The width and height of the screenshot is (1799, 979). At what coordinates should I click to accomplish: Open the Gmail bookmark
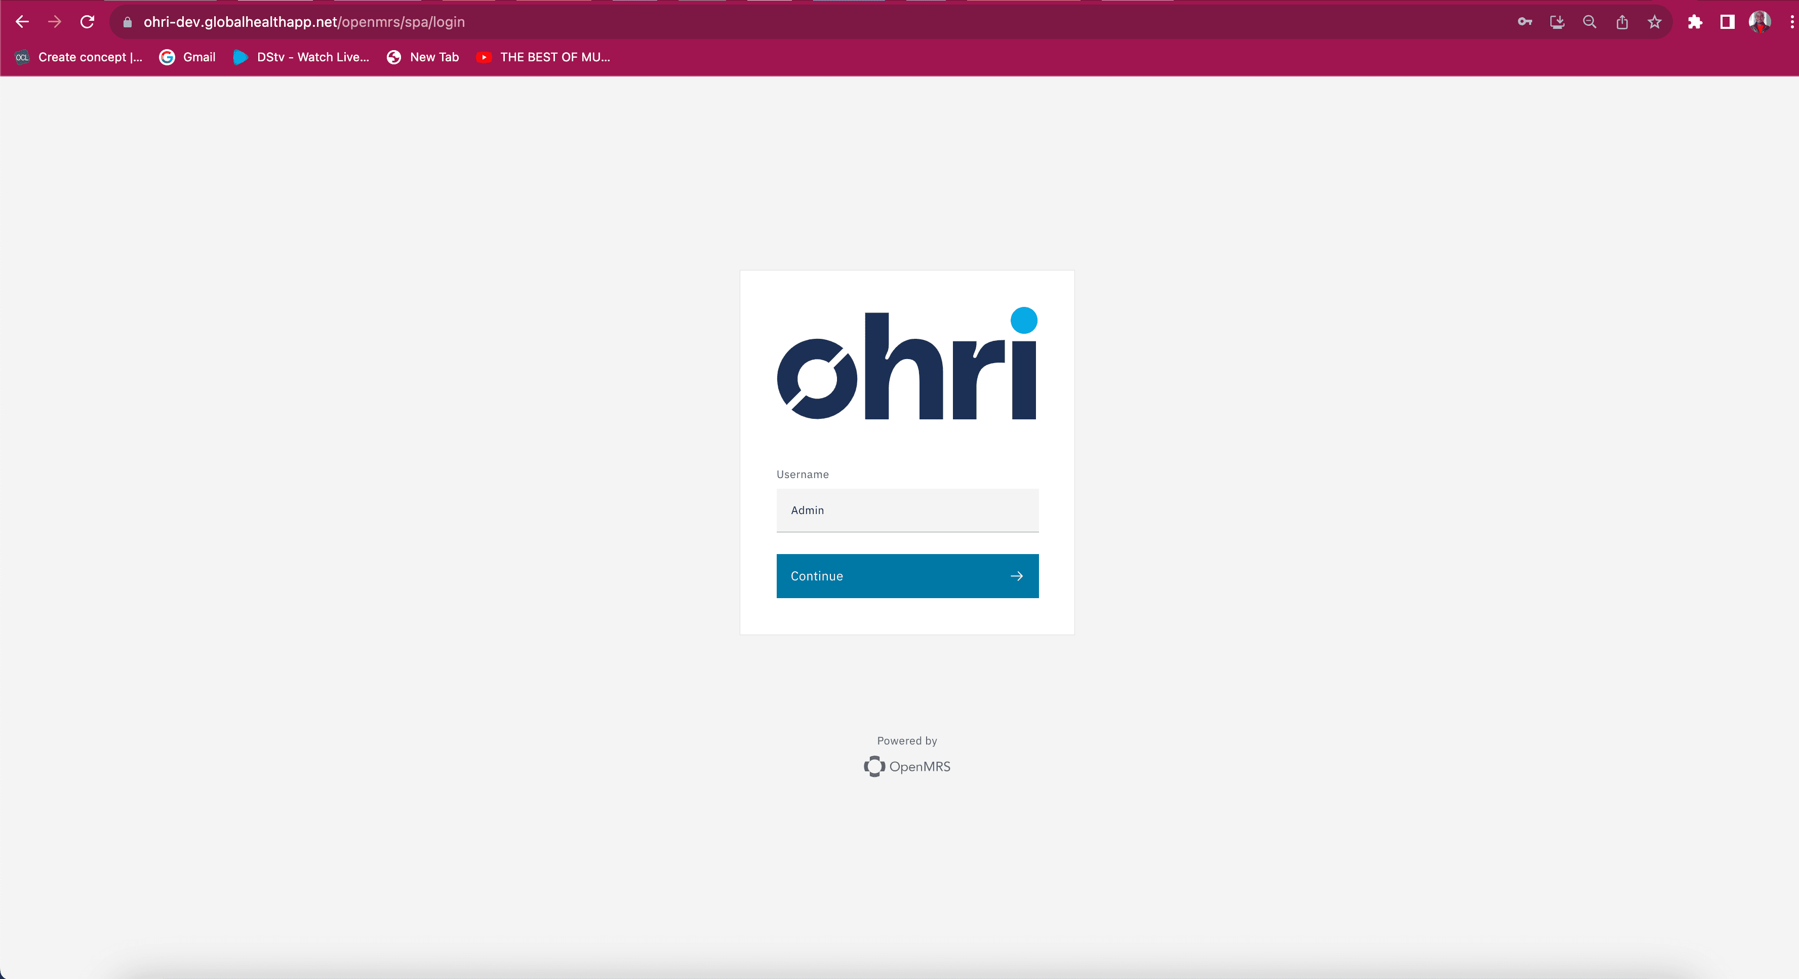coord(187,57)
